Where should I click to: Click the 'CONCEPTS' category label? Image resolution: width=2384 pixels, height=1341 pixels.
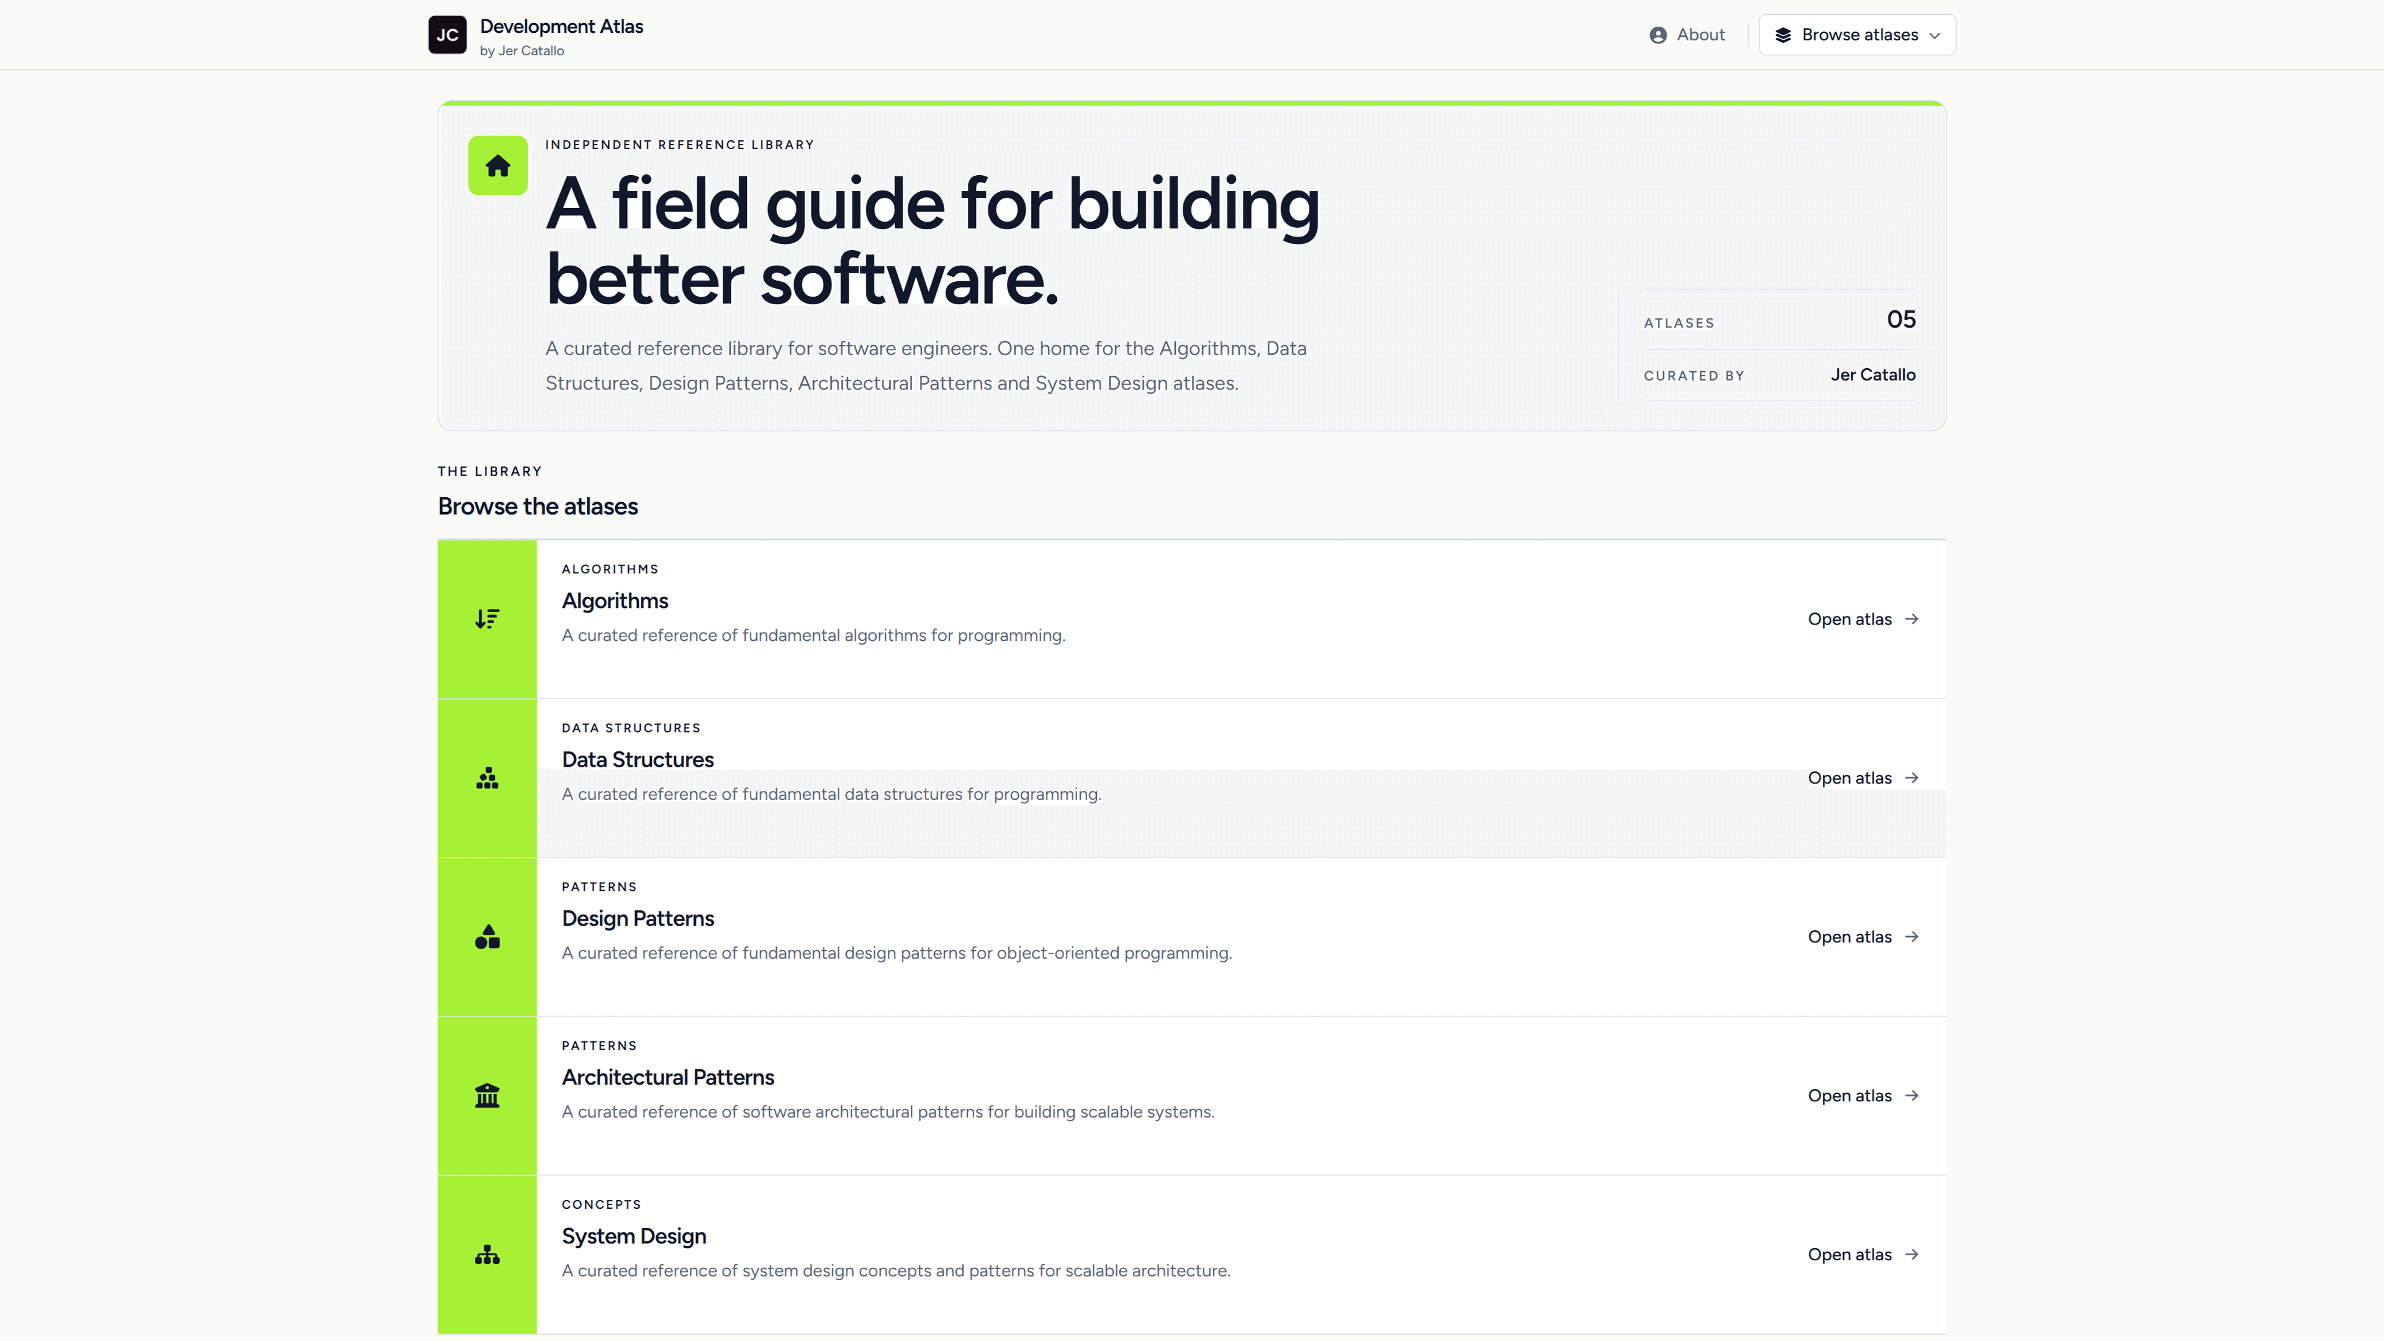click(x=602, y=1204)
